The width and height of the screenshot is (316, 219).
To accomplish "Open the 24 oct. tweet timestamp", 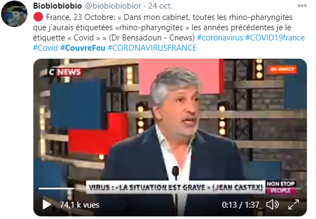I will (160, 6).
